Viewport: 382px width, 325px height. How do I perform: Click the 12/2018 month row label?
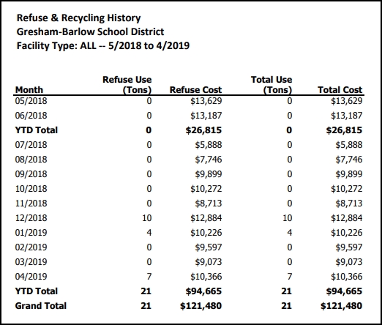pos(31,218)
